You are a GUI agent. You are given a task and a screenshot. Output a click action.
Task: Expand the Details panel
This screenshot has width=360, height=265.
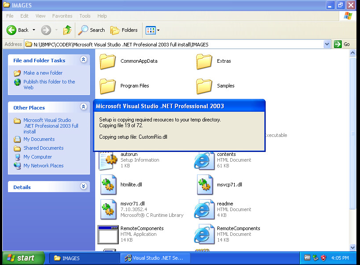(83, 186)
